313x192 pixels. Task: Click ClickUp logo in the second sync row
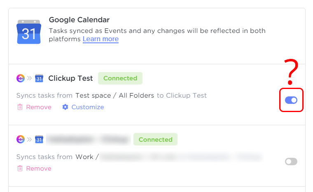pyautogui.click(x=21, y=139)
